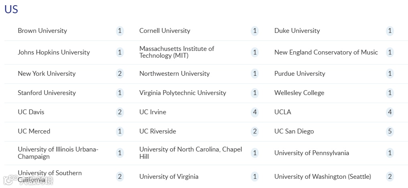Click the count badge for UC Irvine
408x188 pixels.
pyautogui.click(x=255, y=112)
